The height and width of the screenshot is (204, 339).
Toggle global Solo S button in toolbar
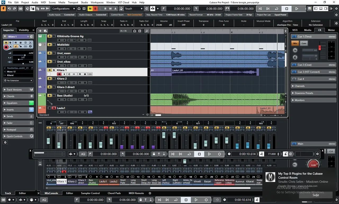pyautogui.click(x=95, y=9)
